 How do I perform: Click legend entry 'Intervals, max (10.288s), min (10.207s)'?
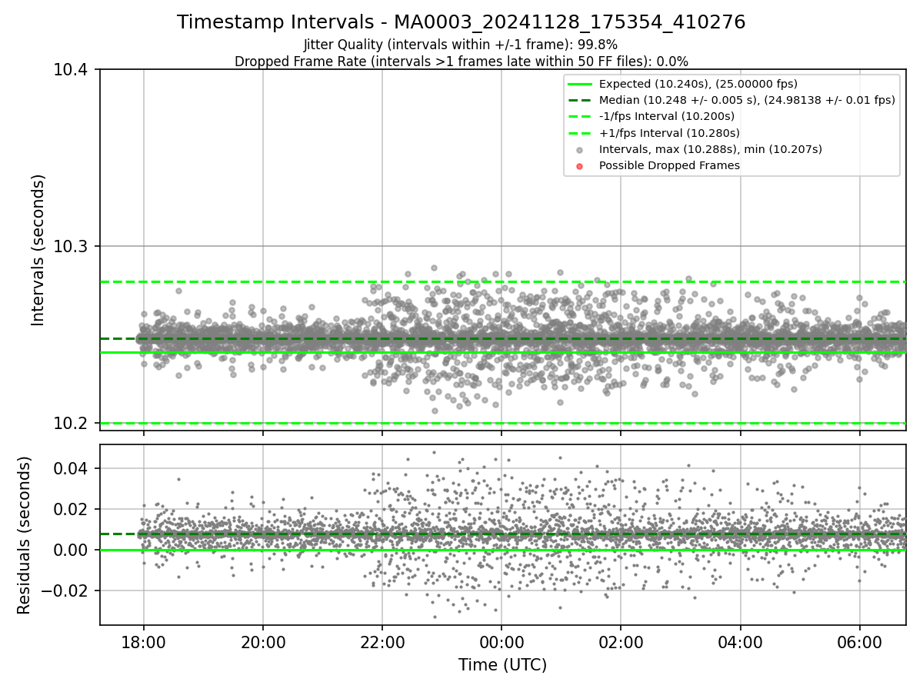(x=710, y=149)
